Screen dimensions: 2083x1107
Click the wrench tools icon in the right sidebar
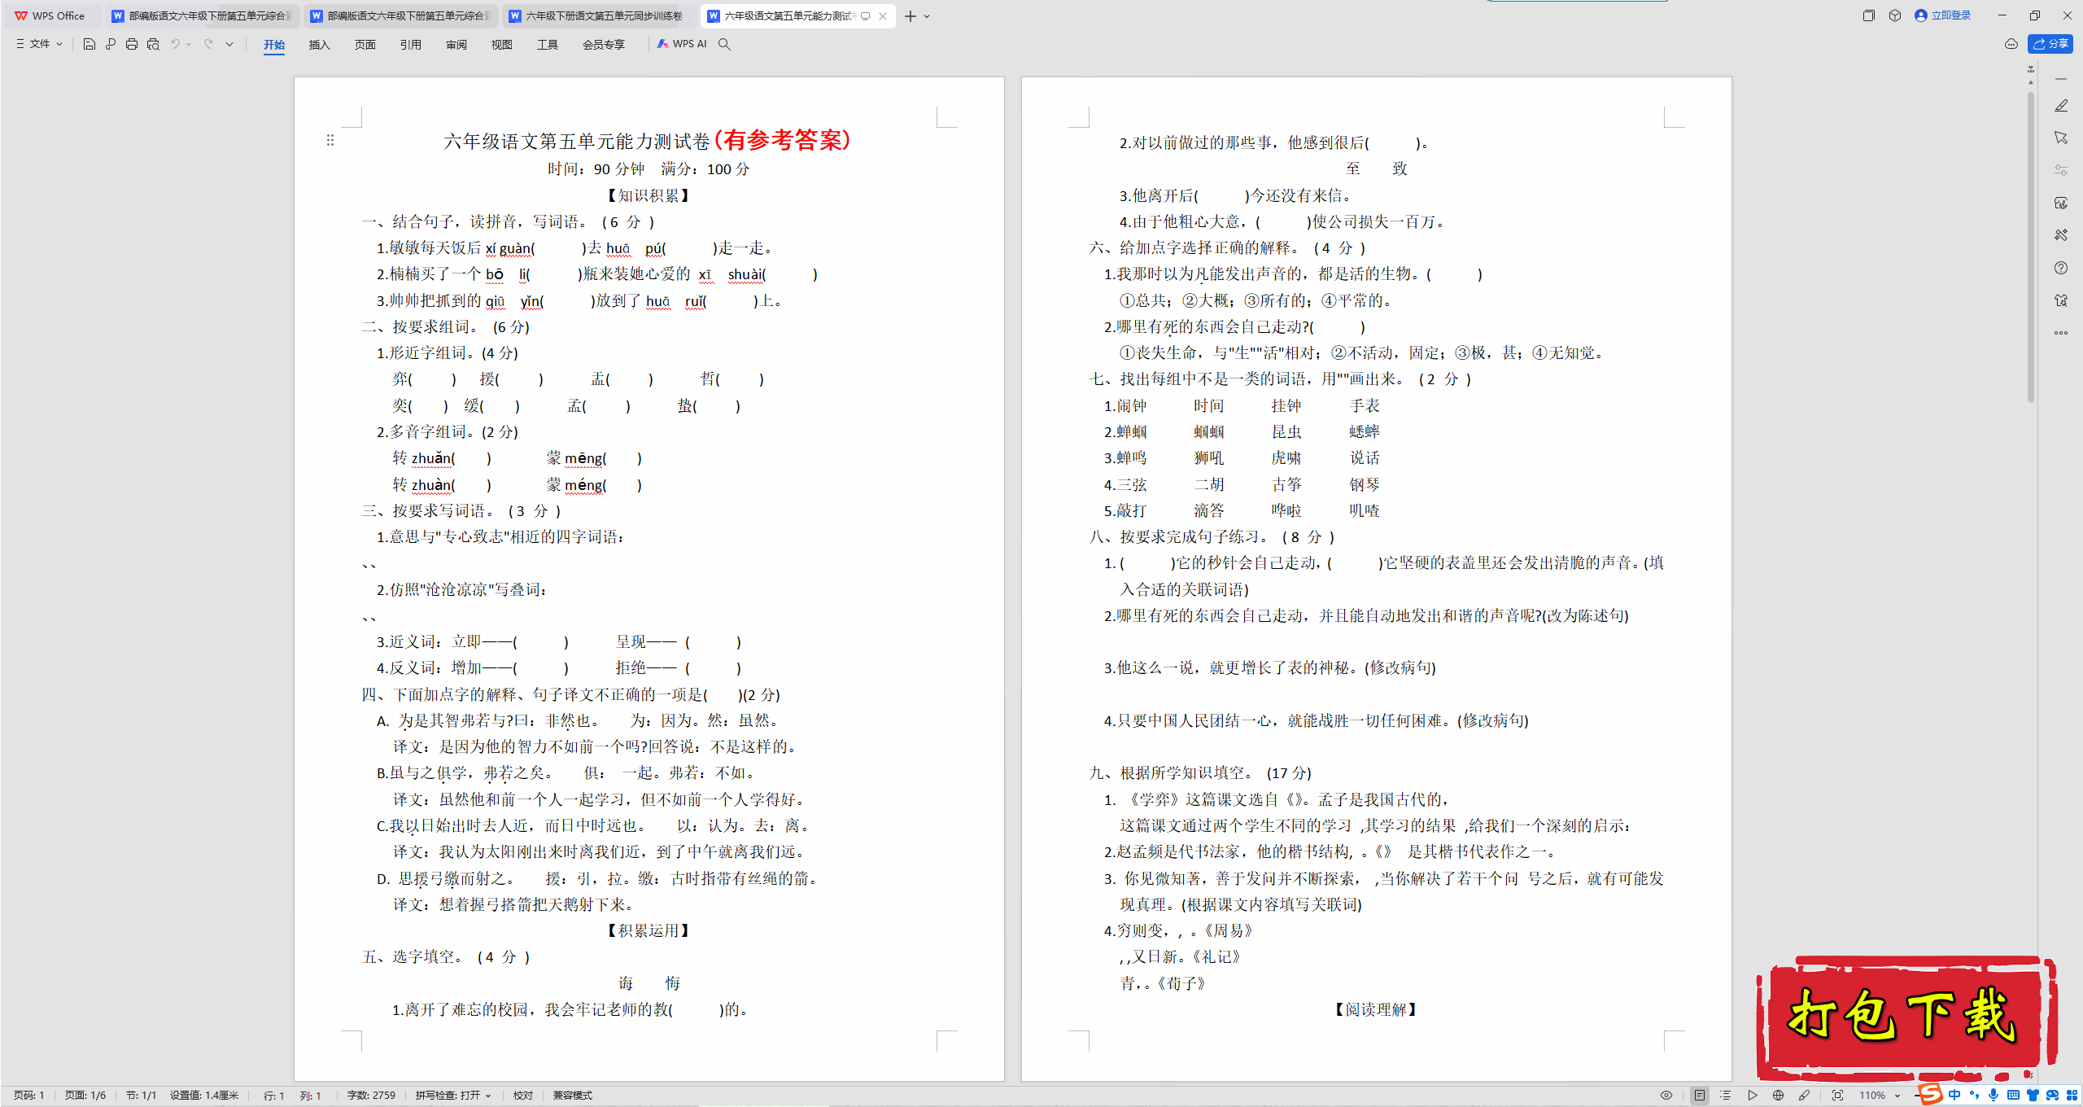pos(2061,235)
